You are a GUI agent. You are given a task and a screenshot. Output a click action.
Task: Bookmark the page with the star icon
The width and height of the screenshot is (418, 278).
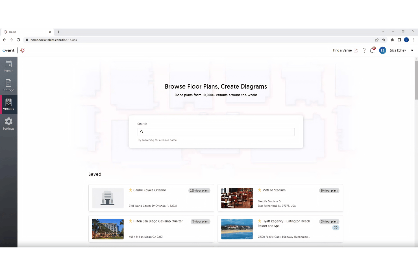click(384, 40)
